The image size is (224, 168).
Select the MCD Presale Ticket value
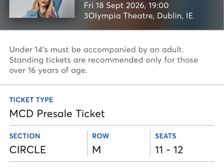coord(57,113)
